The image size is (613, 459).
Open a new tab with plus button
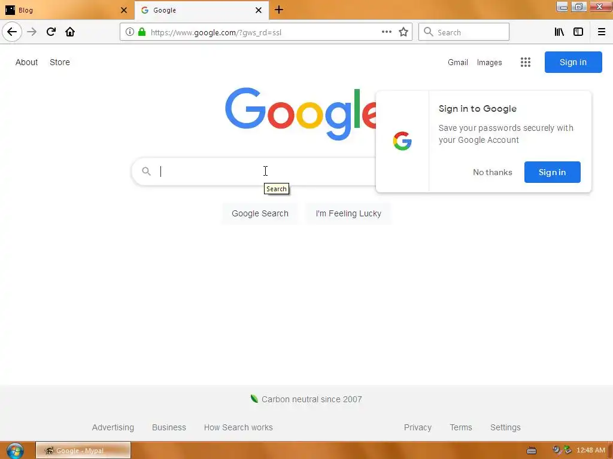279,10
